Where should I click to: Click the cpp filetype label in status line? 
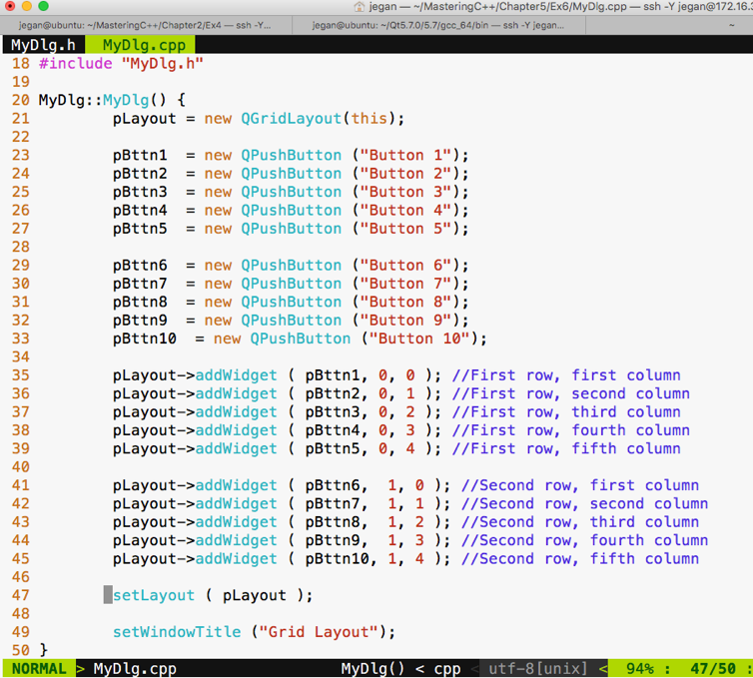point(446,669)
